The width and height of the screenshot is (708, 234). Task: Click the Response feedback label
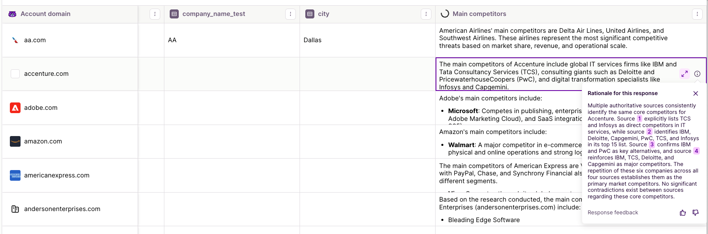click(x=613, y=213)
